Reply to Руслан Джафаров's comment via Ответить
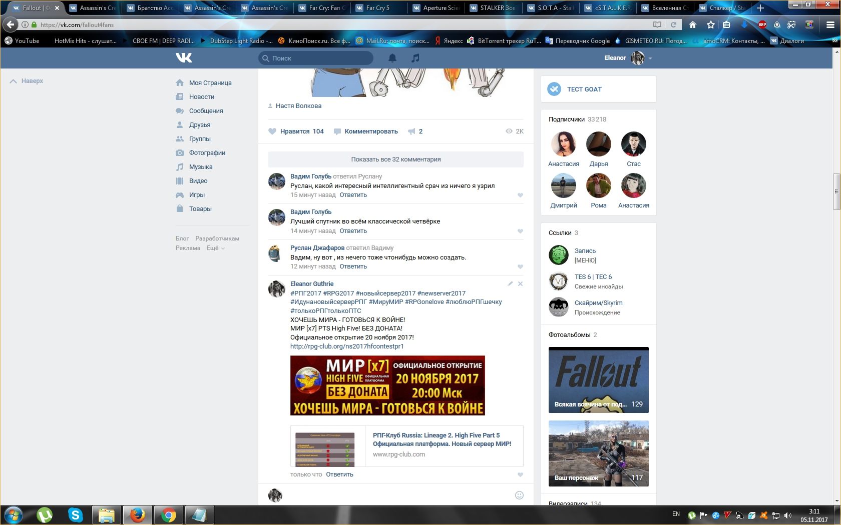This screenshot has height=525, width=841. point(353,266)
